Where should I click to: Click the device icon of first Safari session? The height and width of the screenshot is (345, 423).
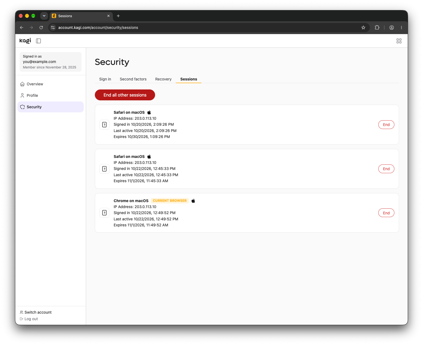click(104, 125)
